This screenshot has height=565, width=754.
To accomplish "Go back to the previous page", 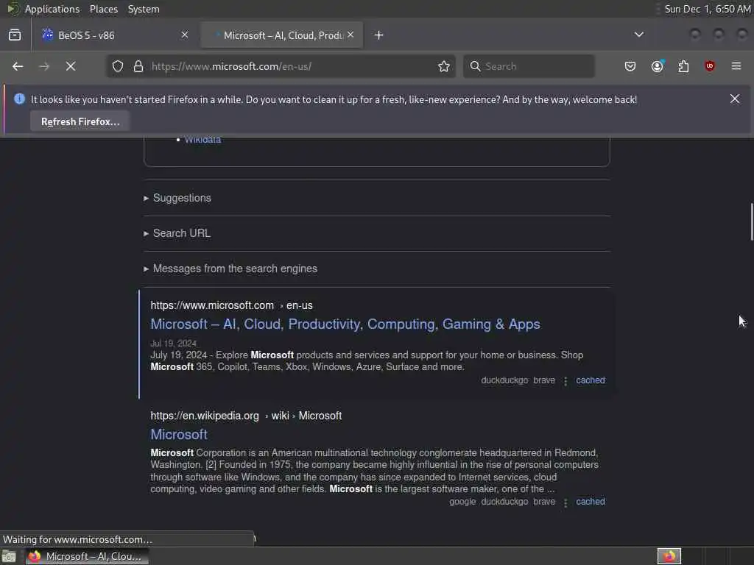I will [18, 66].
